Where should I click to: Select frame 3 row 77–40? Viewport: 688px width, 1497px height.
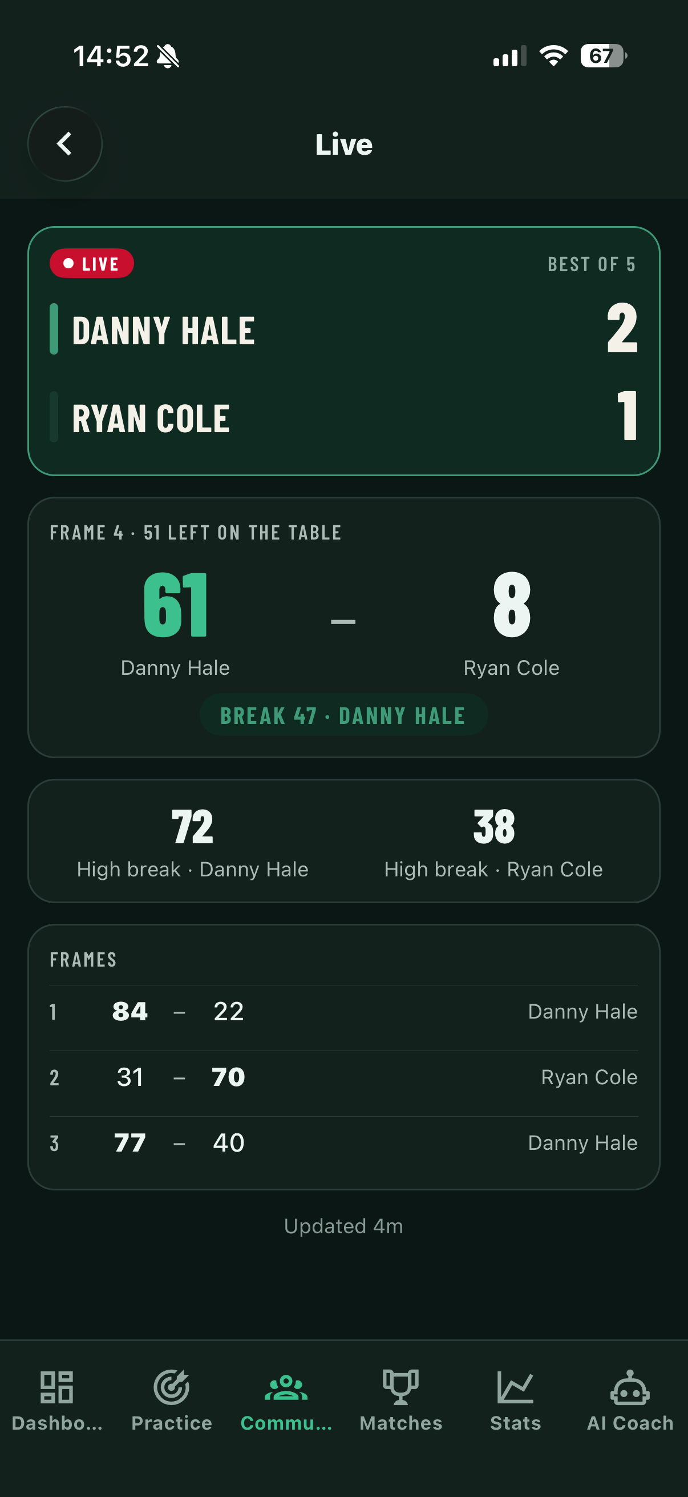343,1143
